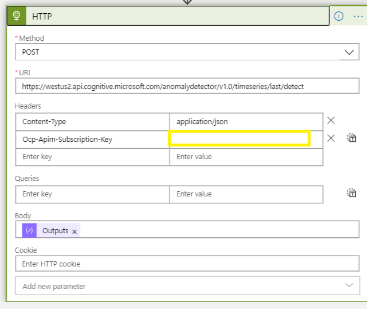This screenshot has width=373, height=309.
Task: Click the Method dropdown chevron arrow
Action: tap(348, 52)
